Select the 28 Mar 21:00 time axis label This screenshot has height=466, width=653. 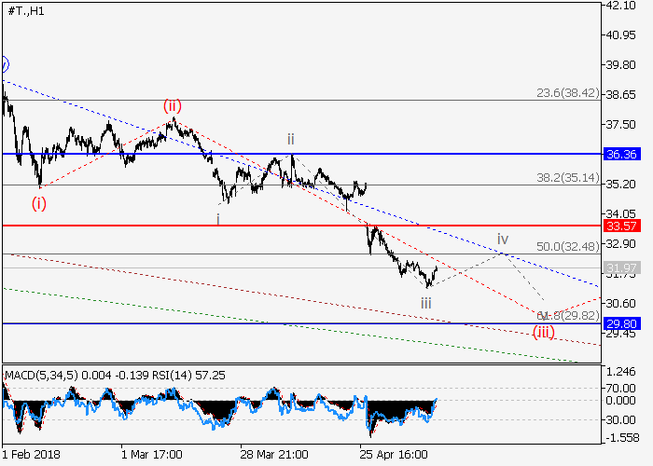click(274, 455)
